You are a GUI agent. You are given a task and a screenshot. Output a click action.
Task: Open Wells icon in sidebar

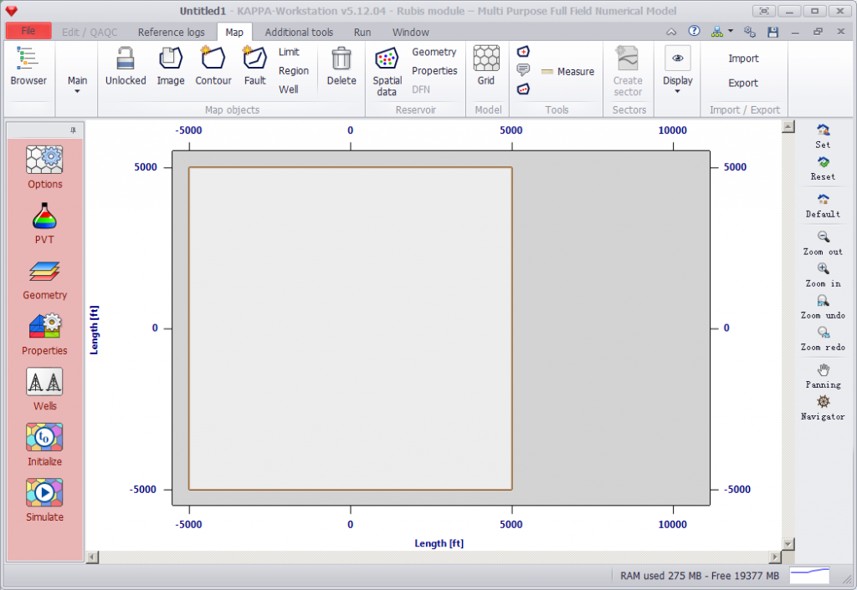44,382
